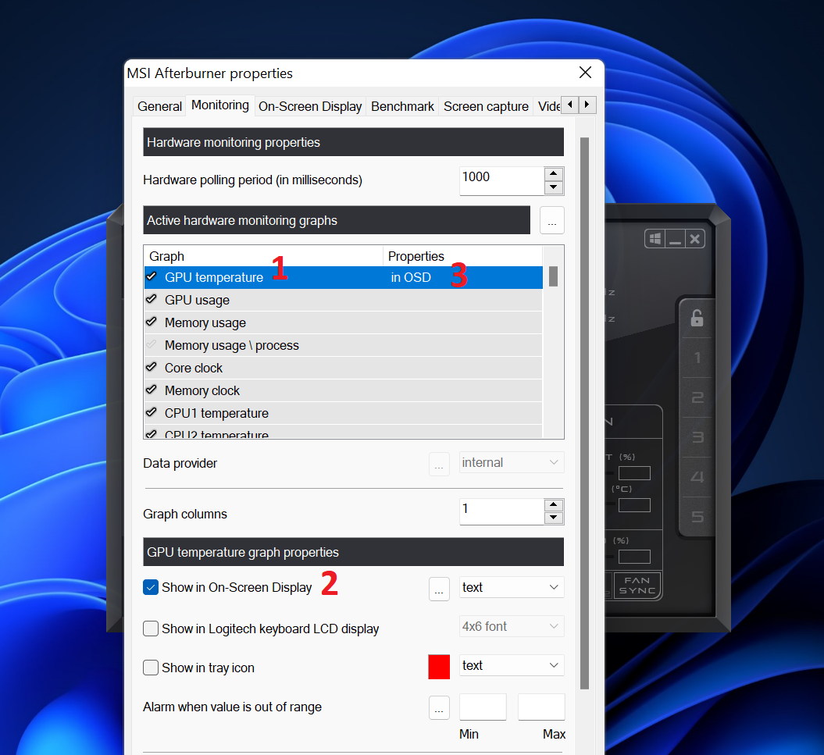824x755 pixels.
Task: Select the Core clock row in graph list
Action: coord(343,368)
